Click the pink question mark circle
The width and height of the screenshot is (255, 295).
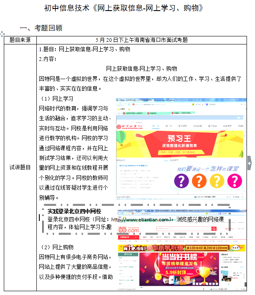tap(235, 181)
